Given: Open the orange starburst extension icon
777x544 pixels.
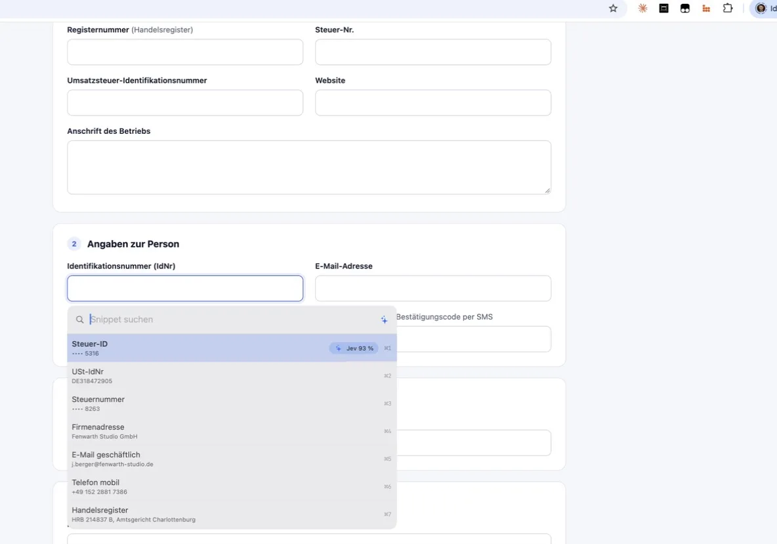Looking at the screenshot, I should pyautogui.click(x=642, y=8).
